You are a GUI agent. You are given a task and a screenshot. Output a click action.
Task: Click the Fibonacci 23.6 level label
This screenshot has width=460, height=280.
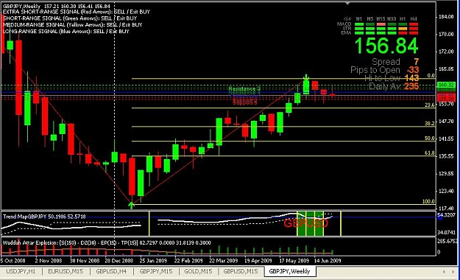[x=430, y=105]
